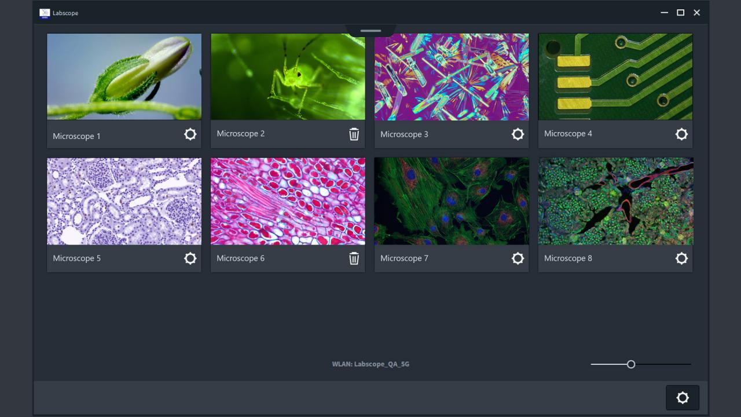Click the Microscope 8 name label
The width and height of the screenshot is (741, 417).
point(568,258)
